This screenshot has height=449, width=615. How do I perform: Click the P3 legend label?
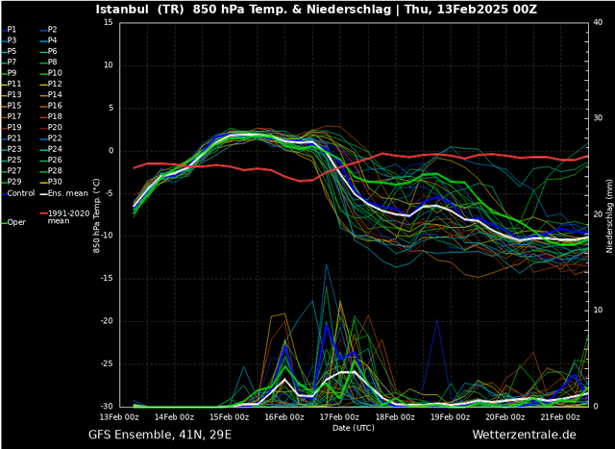point(9,40)
